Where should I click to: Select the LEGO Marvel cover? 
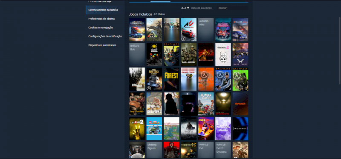coord(154,129)
